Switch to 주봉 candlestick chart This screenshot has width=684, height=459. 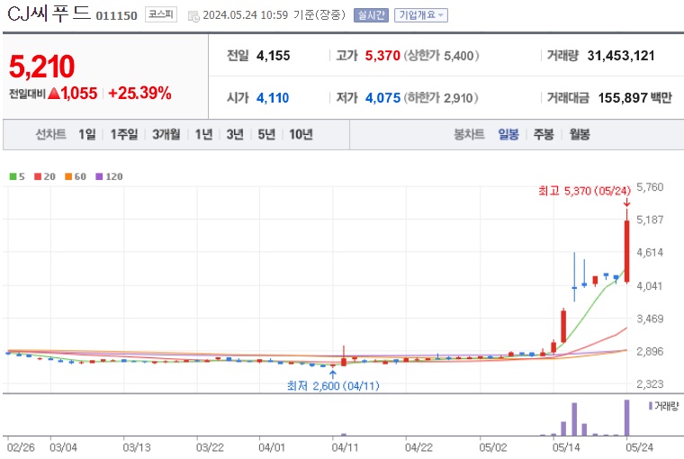(544, 134)
